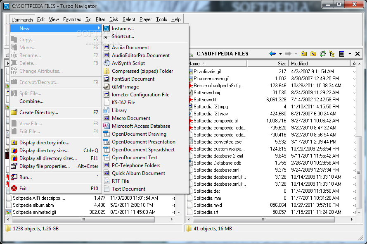Choose Run... from Commands menu
Image resolution: width=367 pixels, height=244 pixels.
coord(56,177)
